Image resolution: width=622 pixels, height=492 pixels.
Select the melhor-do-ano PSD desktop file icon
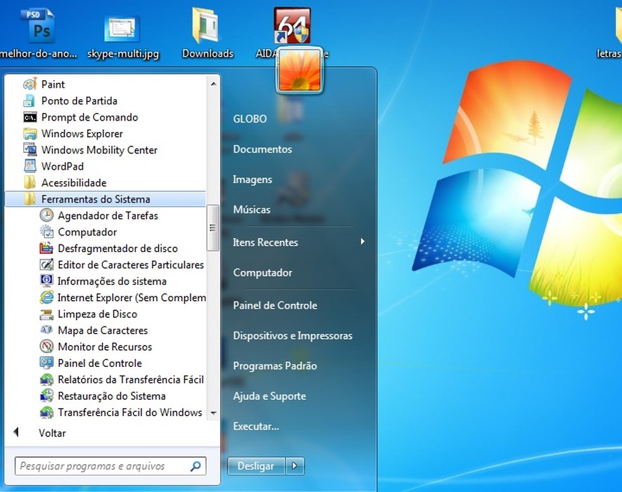click(38, 26)
